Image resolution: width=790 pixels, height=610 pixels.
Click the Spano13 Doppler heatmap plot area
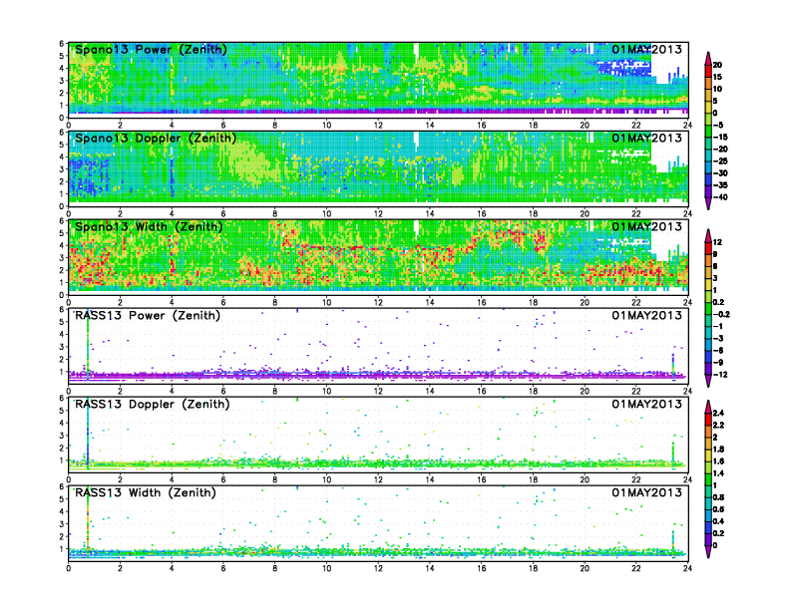coord(378,168)
